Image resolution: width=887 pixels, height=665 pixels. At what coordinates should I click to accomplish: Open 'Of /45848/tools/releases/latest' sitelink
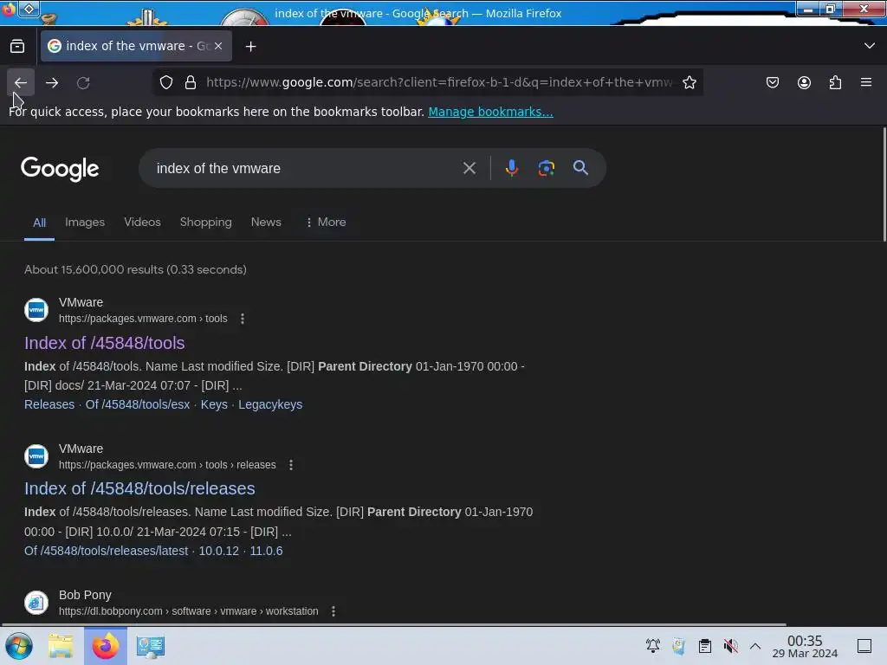point(106,551)
